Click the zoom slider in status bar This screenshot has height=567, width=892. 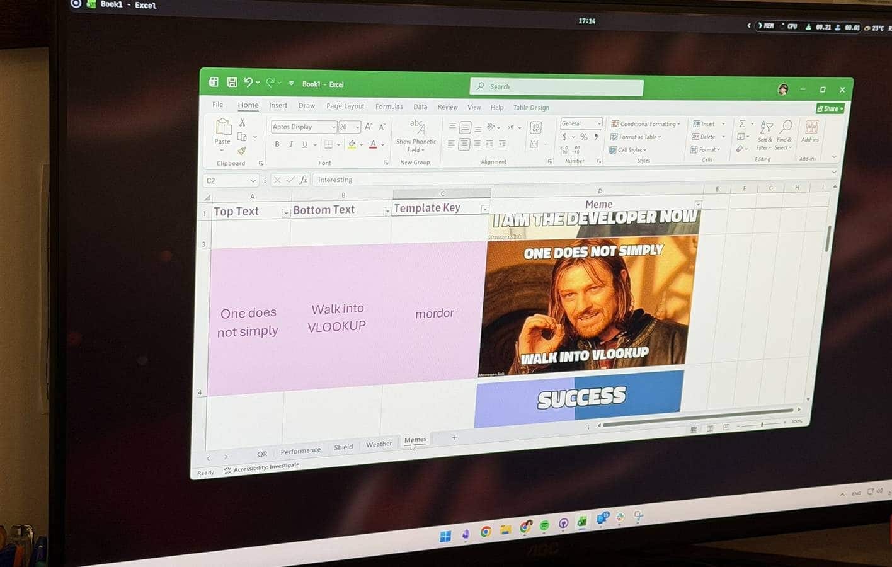pyautogui.click(x=763, y=425)
